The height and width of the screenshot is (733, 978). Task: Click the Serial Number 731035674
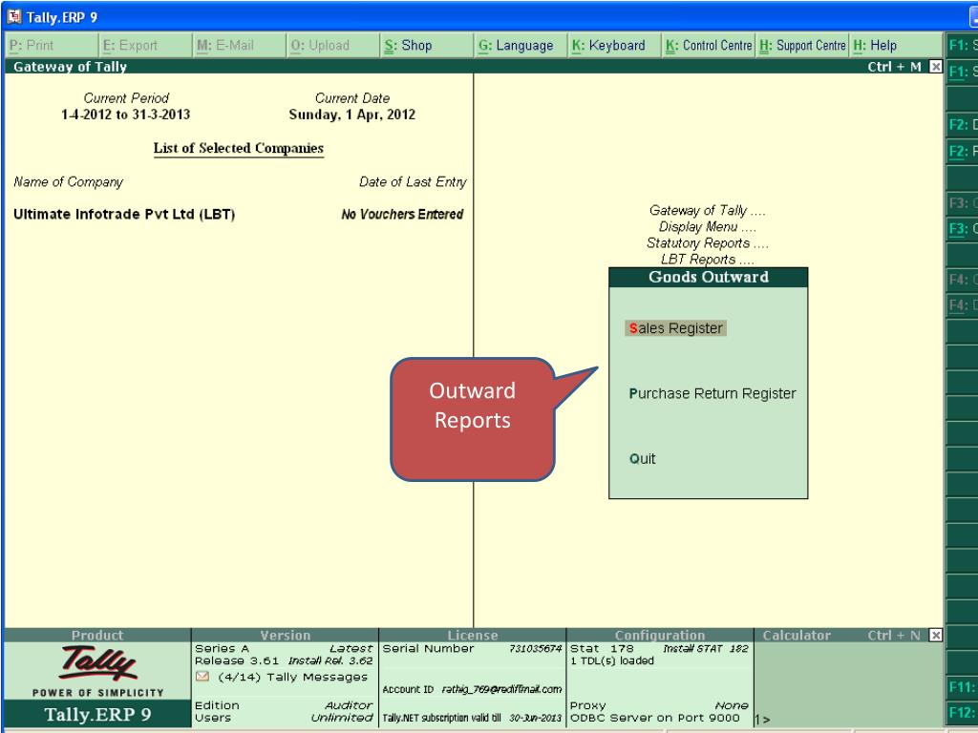535,649
